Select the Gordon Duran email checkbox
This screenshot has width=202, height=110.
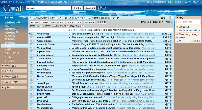coord(32,41)
